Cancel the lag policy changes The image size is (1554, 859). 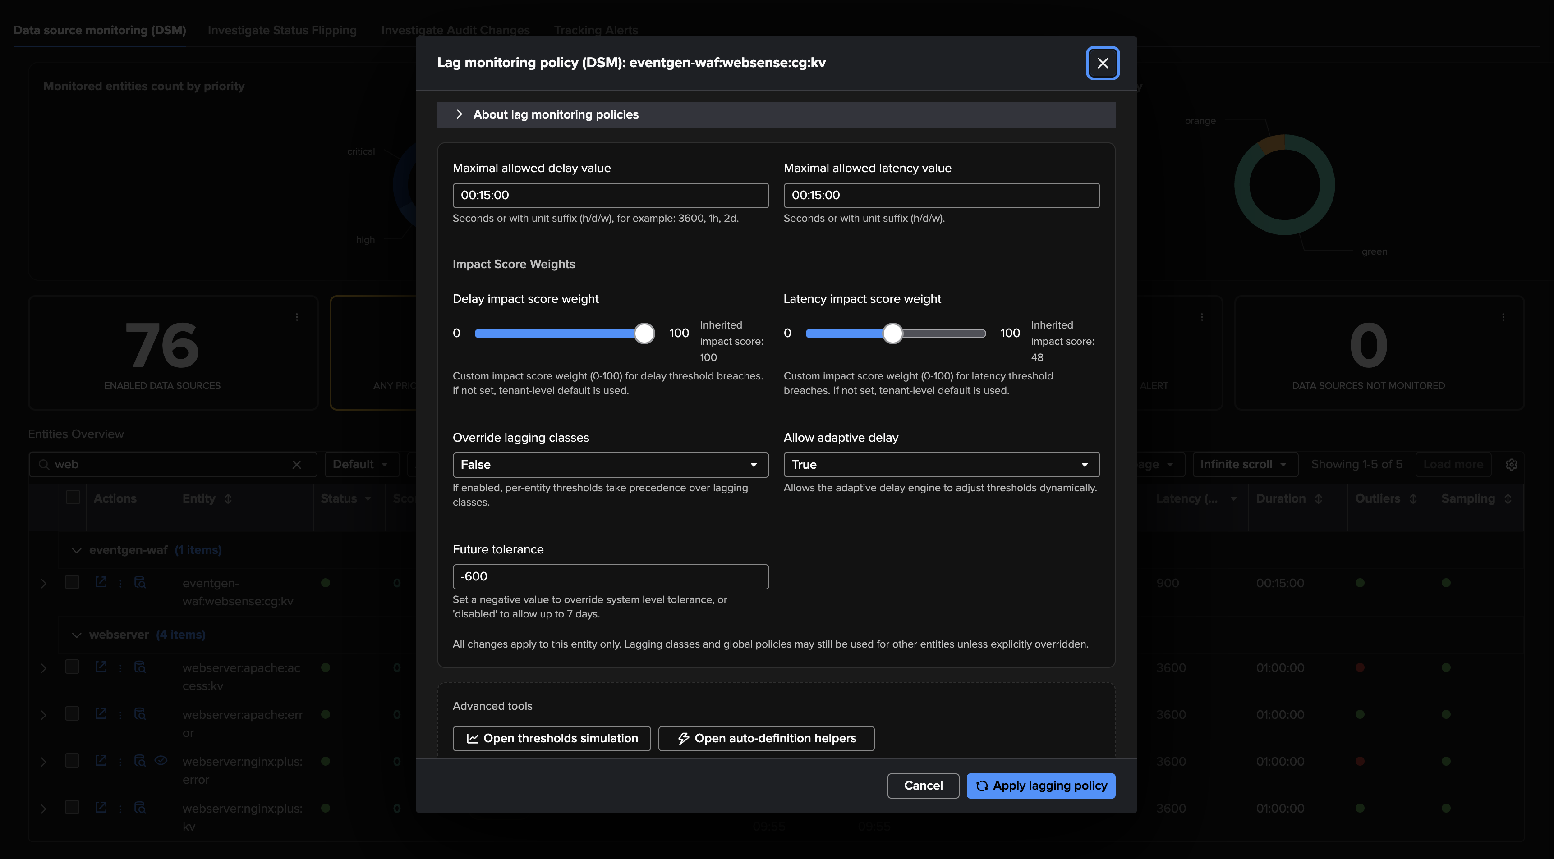pyautogui.click(x=922, y=786)
